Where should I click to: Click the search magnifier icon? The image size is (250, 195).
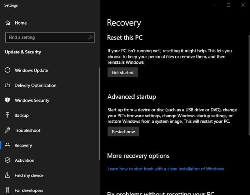coord(90,37)
